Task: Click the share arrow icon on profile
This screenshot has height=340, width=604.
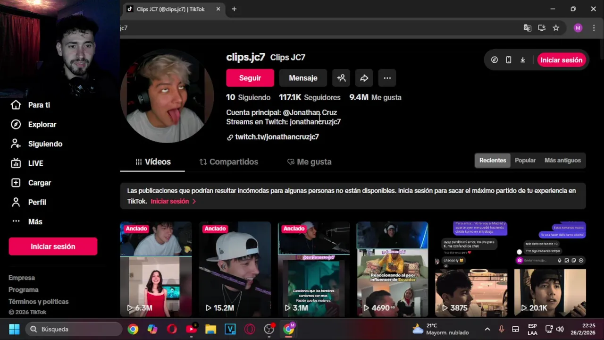Action: tap(364, 78)
